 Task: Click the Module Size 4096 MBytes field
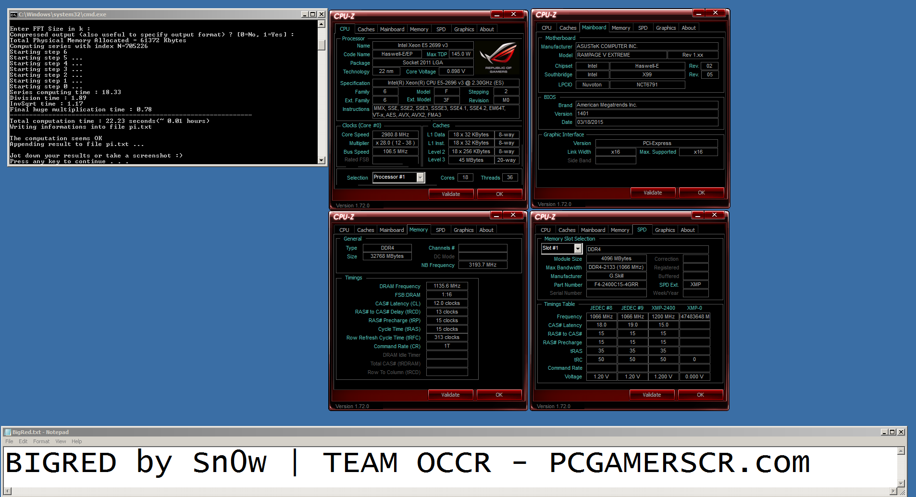coord(617,258)
